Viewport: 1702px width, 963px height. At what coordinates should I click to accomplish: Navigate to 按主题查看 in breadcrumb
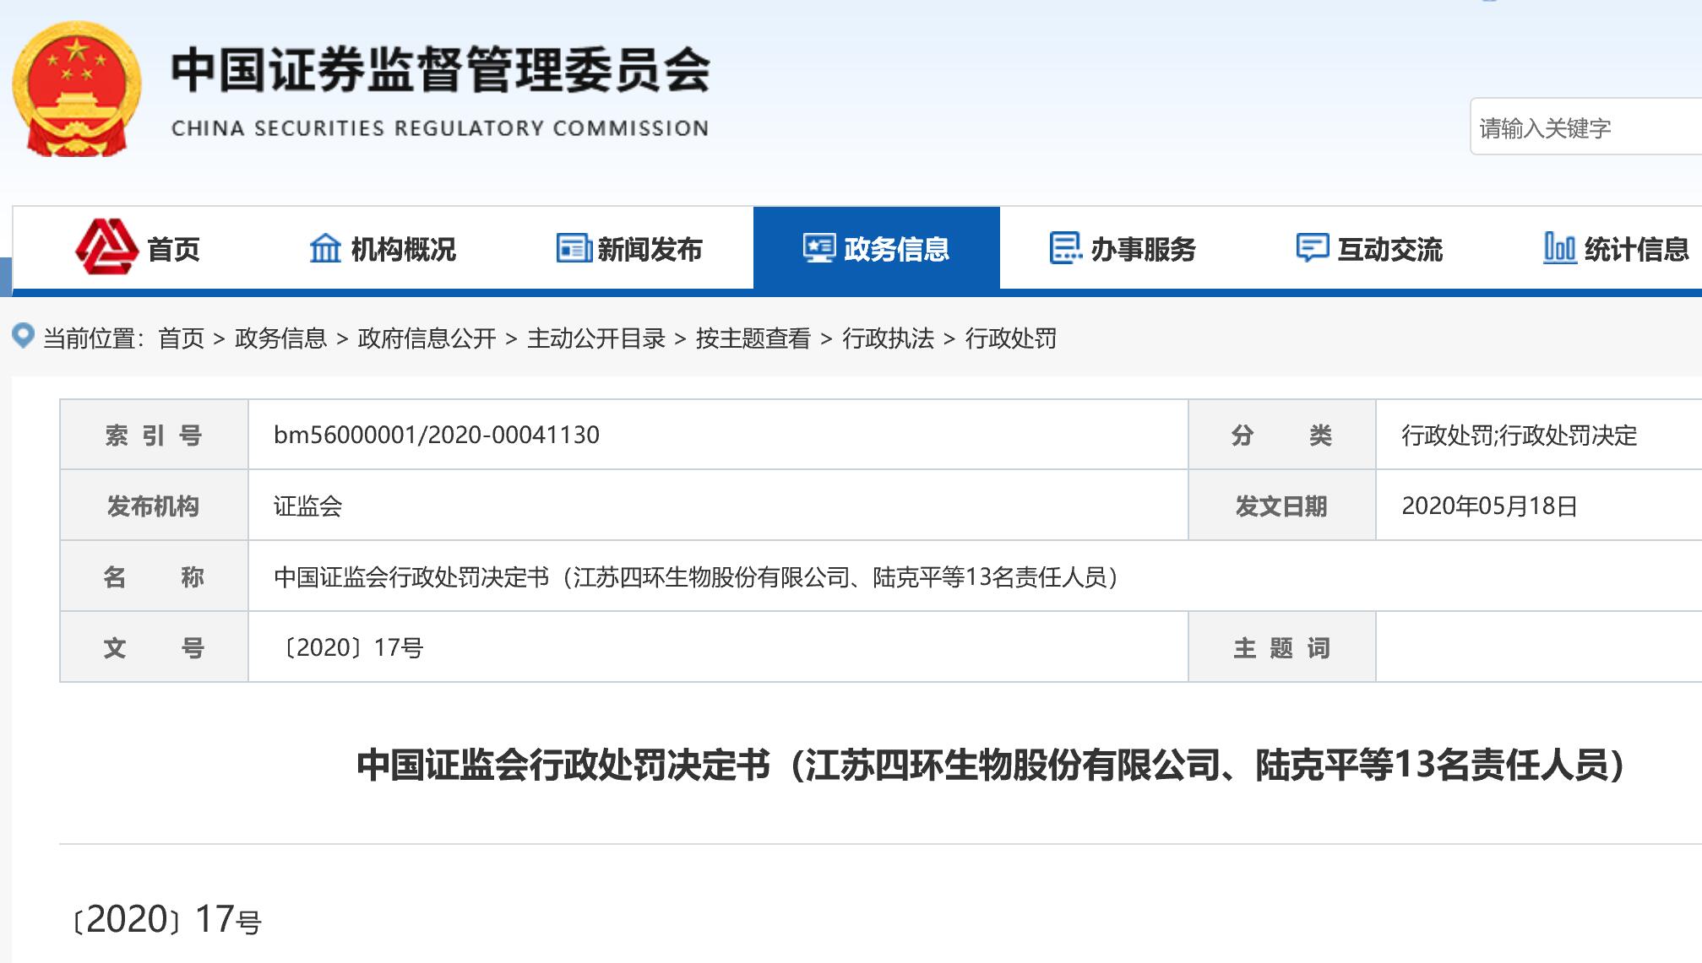coord(753,338)
